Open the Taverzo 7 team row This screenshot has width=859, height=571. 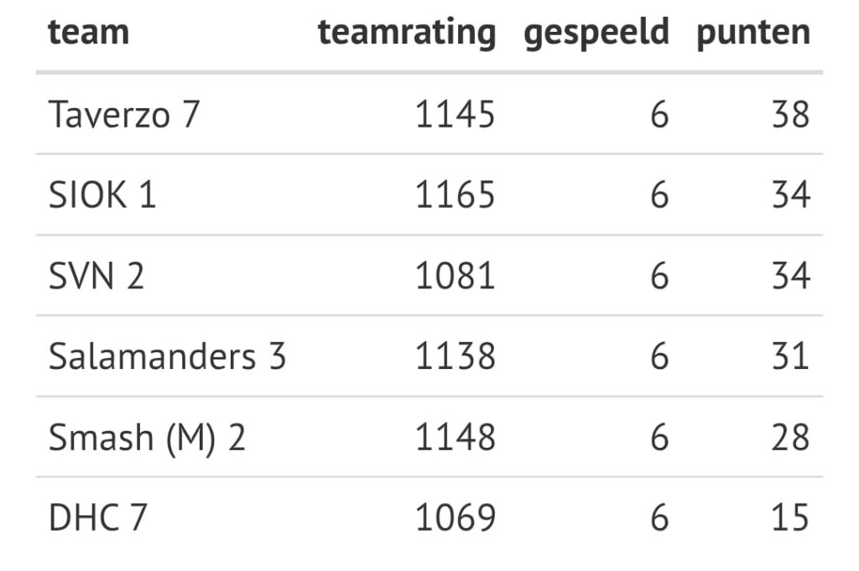(124, 114)
